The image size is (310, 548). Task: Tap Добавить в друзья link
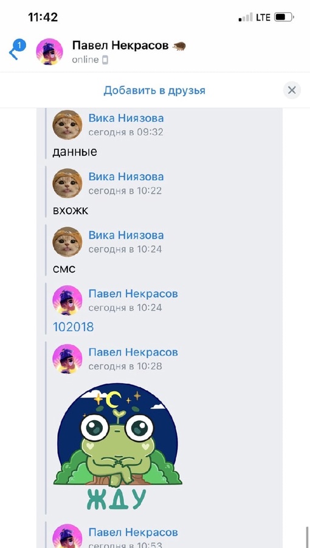(x=154, y=91)
